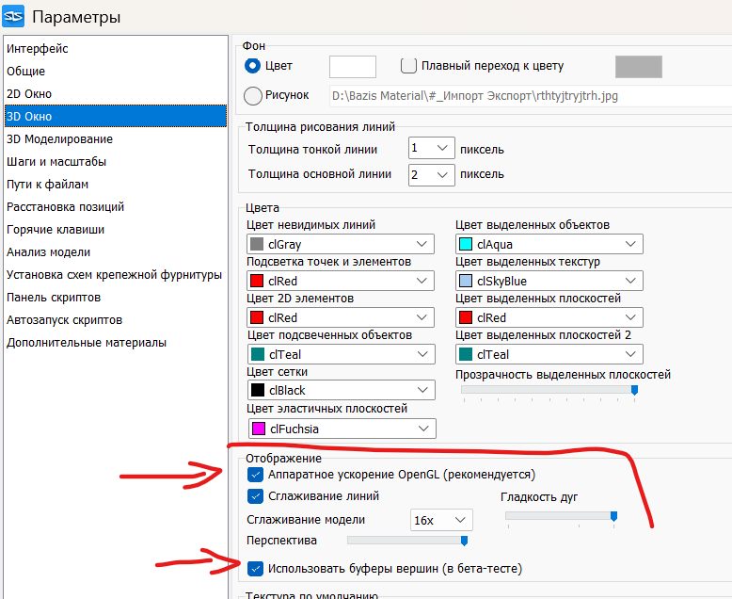Select the Рисунок background radio button

(x=252, y=96)
